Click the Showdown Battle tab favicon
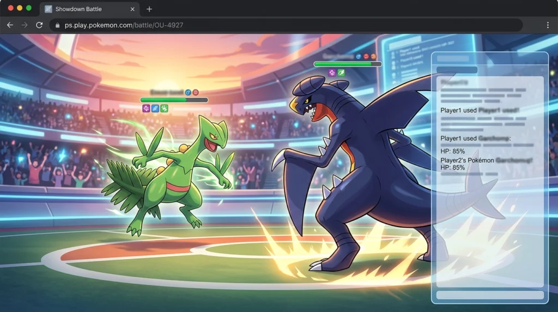Viewport: 558px width, 312px height. [48, 9]
